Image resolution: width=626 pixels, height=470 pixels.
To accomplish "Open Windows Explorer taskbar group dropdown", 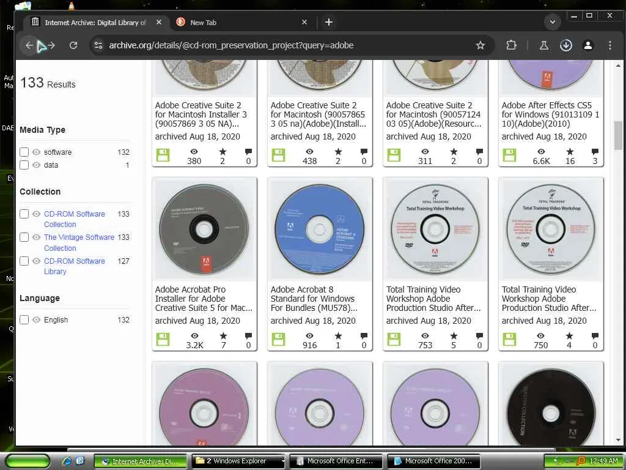I will (283, 461).
